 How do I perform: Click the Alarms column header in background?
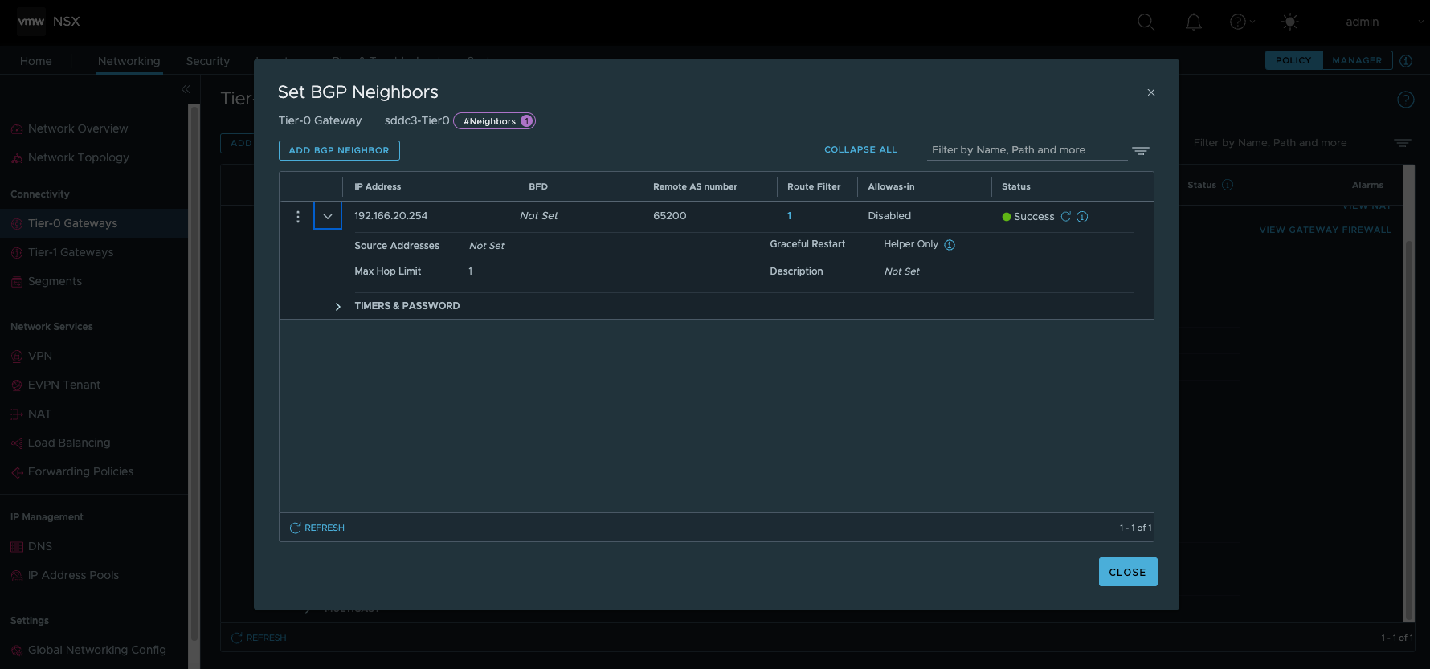(1367, 185)
